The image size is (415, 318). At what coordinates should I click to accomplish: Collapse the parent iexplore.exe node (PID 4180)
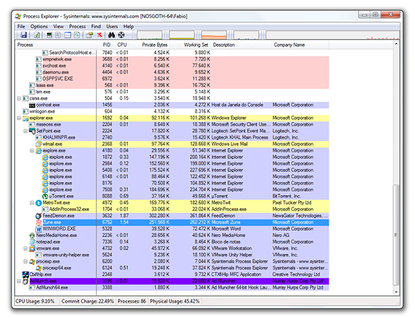pyautogui.click(x=32, y=151)
